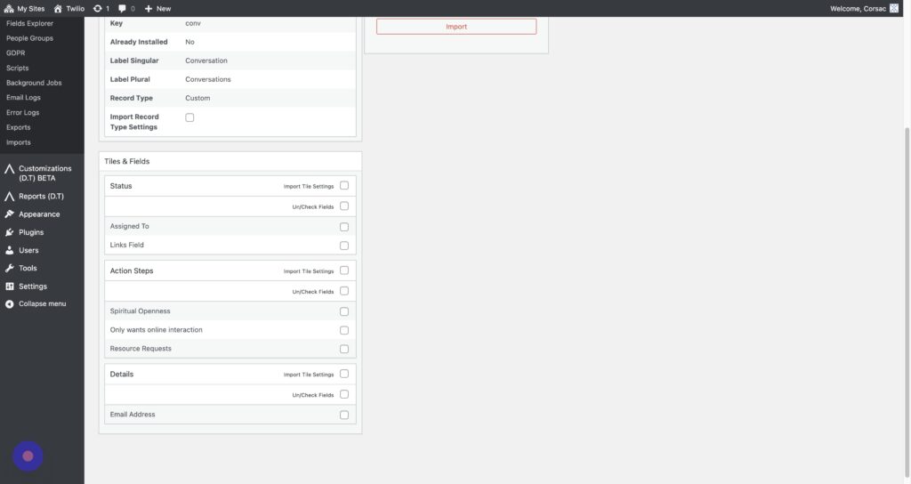
Task: Click the page vertical scrollbar
Action: coord(907,267)
